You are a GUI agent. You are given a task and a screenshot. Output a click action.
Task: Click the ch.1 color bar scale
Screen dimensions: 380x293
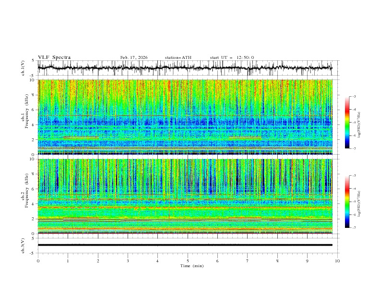[x=347, y=123]
